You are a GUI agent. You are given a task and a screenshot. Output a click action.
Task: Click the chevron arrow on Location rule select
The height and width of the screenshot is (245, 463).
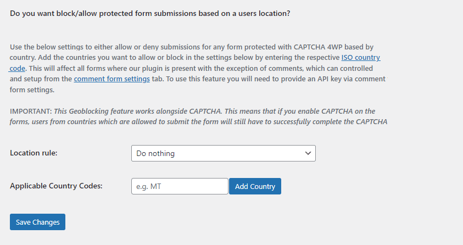pos(308,153)
